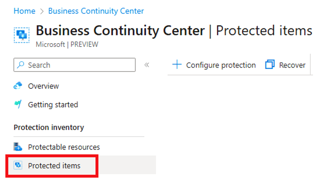Focus the Search input field
The height and width of the screenshot is (191, 315).
click(x=75, y=65)
